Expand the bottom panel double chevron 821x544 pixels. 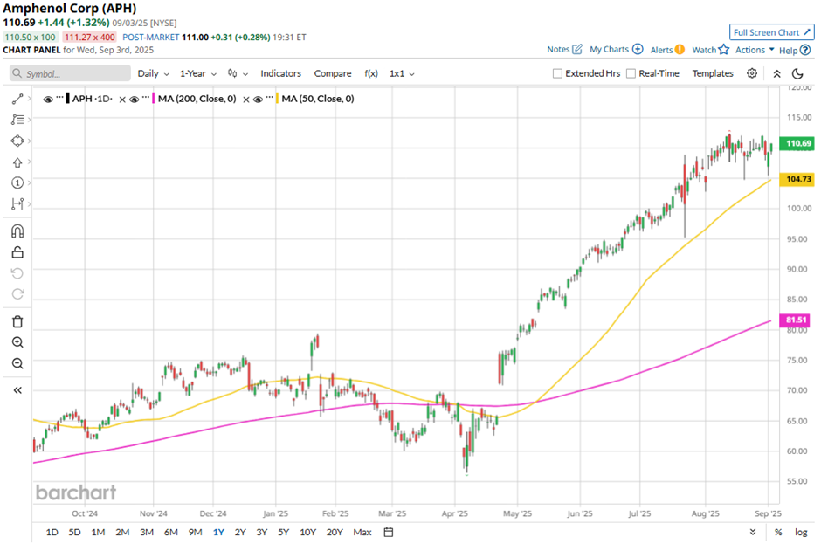752,532
